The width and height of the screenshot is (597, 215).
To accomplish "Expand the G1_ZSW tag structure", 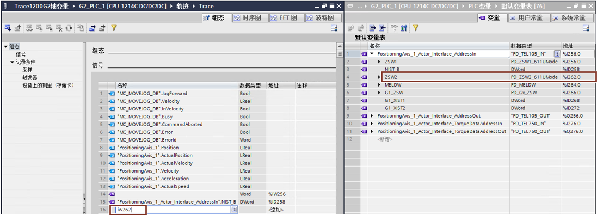I will tap(379, 93).
